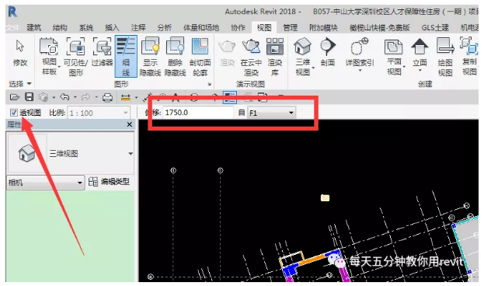Switch to the 附加模块 ribbon tab
484x286 pixels.
click(323, 27)
